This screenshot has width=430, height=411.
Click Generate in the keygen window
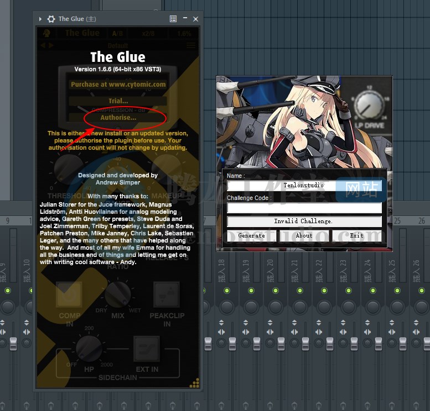[x=251, y=235]
